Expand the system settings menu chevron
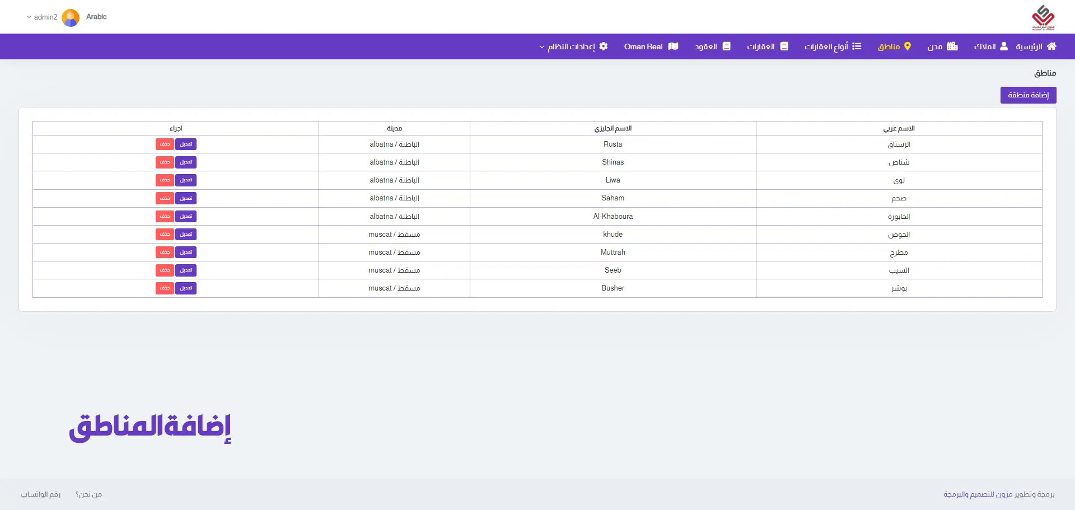1075x510 pixels. tap(541, 47)
